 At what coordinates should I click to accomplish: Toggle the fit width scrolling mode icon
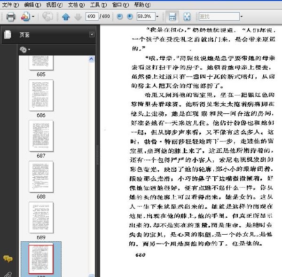(x=172, y=16)
